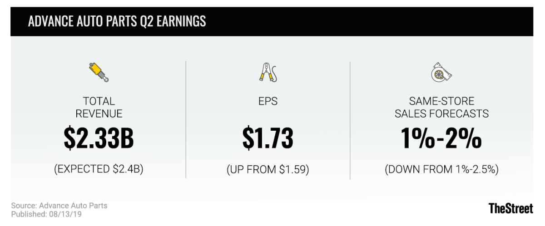Click the Same-Store Sales Forecasts label
Screen dimensions: 545x226
click(441, 107)
